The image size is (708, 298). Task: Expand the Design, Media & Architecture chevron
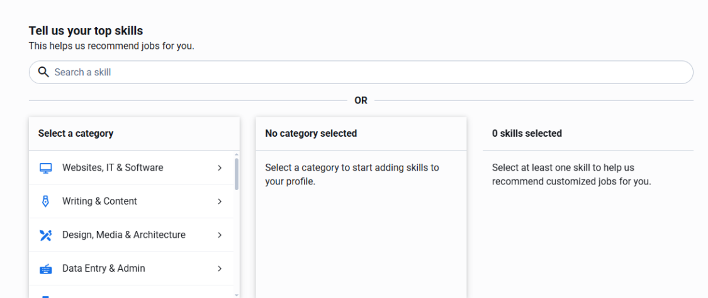pyautogui.click(x=220, y=235)
